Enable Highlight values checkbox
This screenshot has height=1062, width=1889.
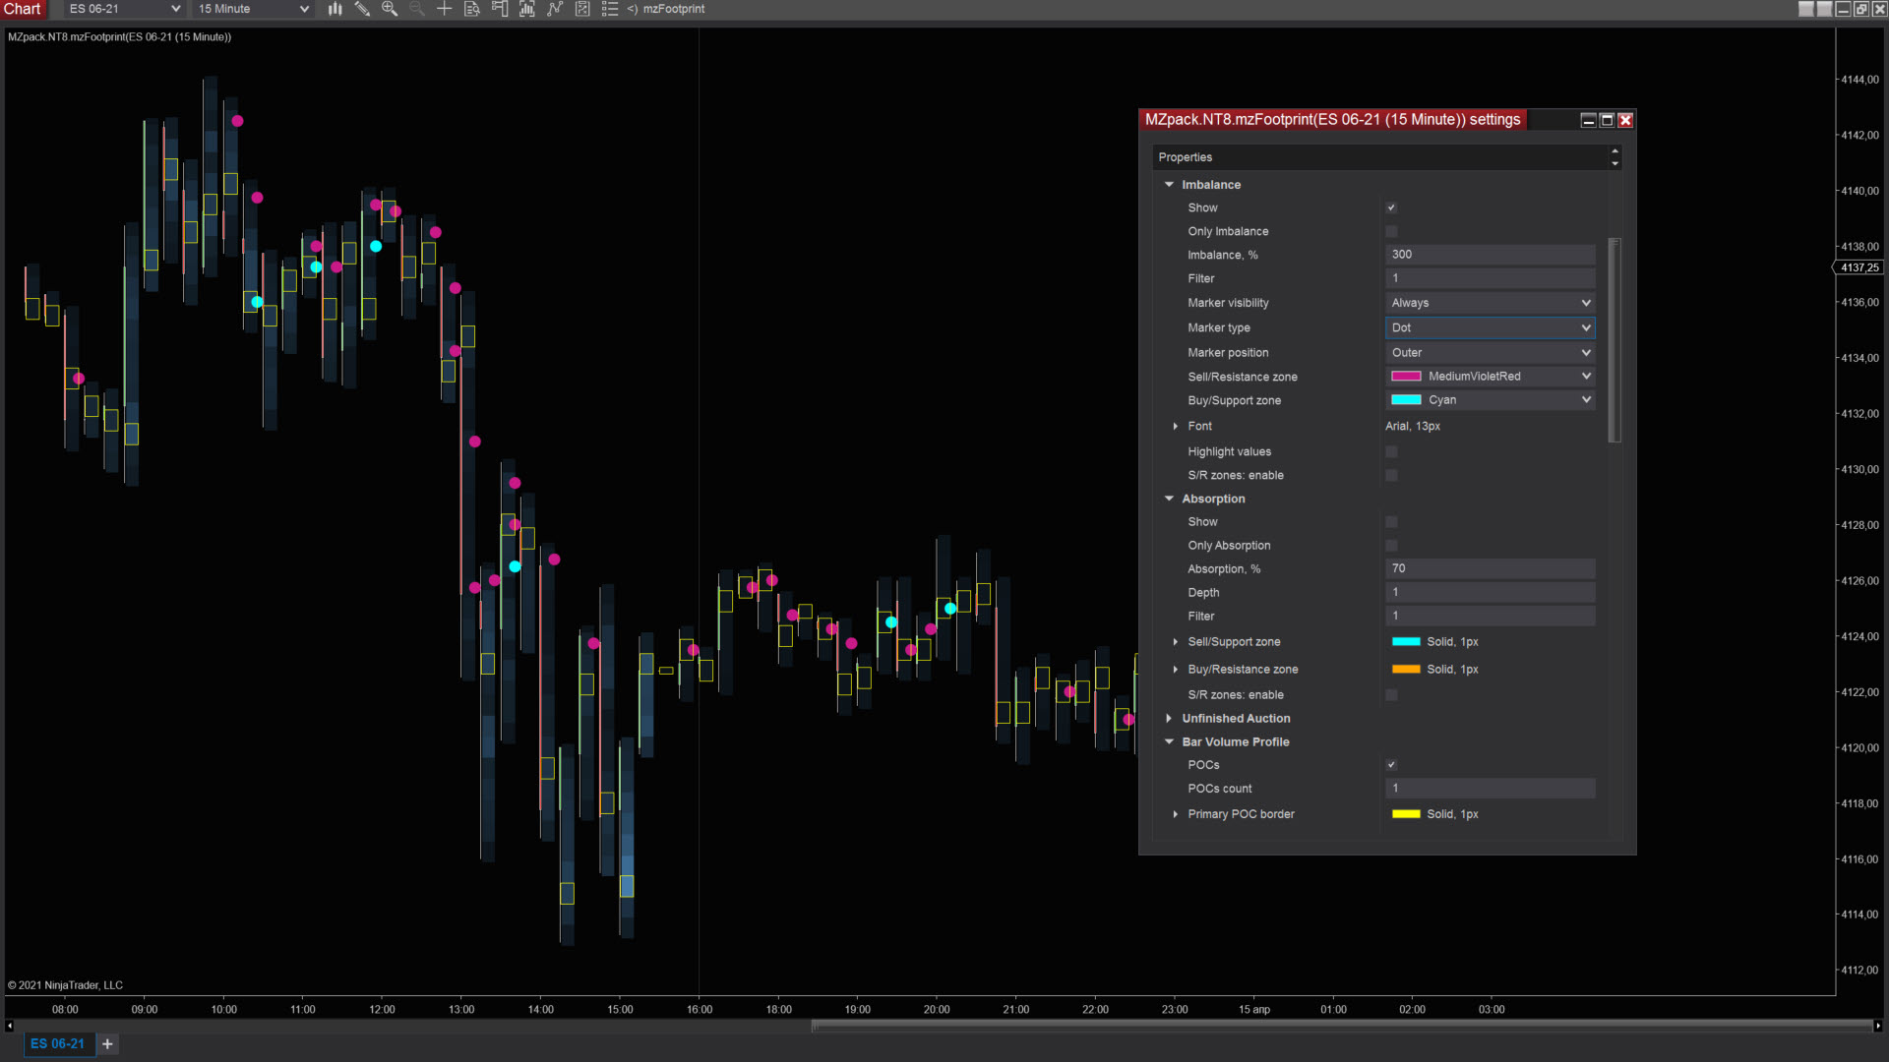point(1391,451)
